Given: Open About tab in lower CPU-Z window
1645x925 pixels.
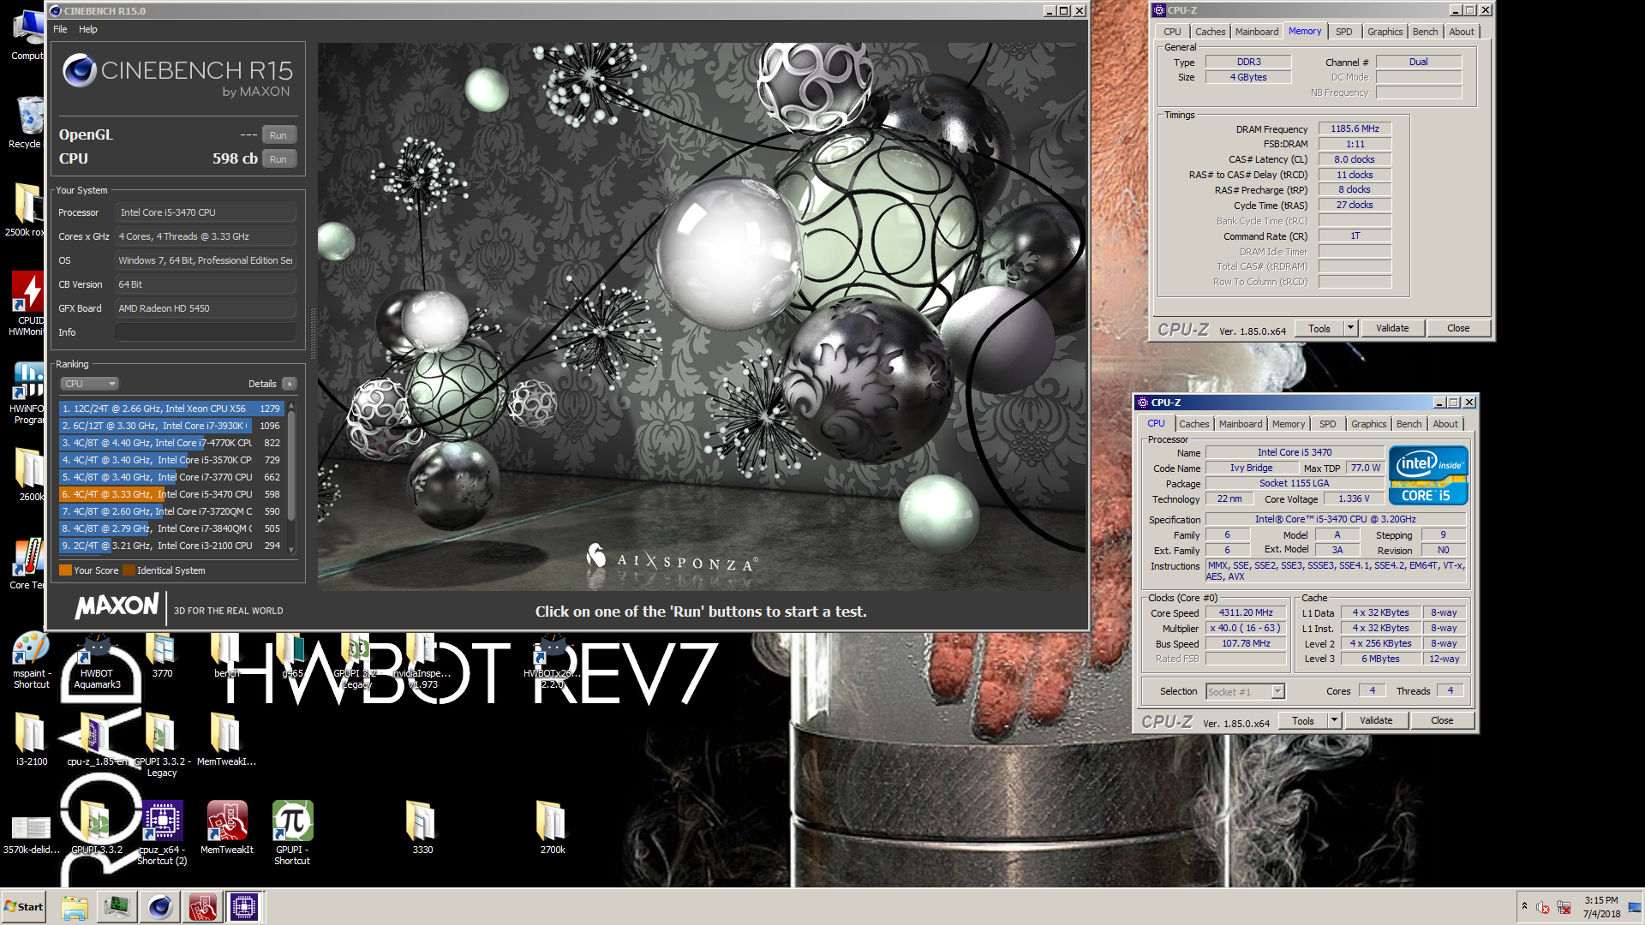Looking at the screenshot, I should click(1445, 424).
